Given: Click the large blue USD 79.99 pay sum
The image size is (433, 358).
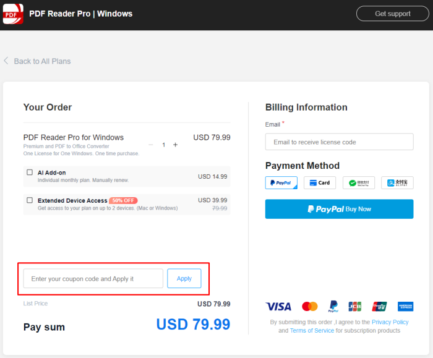Looking at the screenshot, I should tap(193, 325).
